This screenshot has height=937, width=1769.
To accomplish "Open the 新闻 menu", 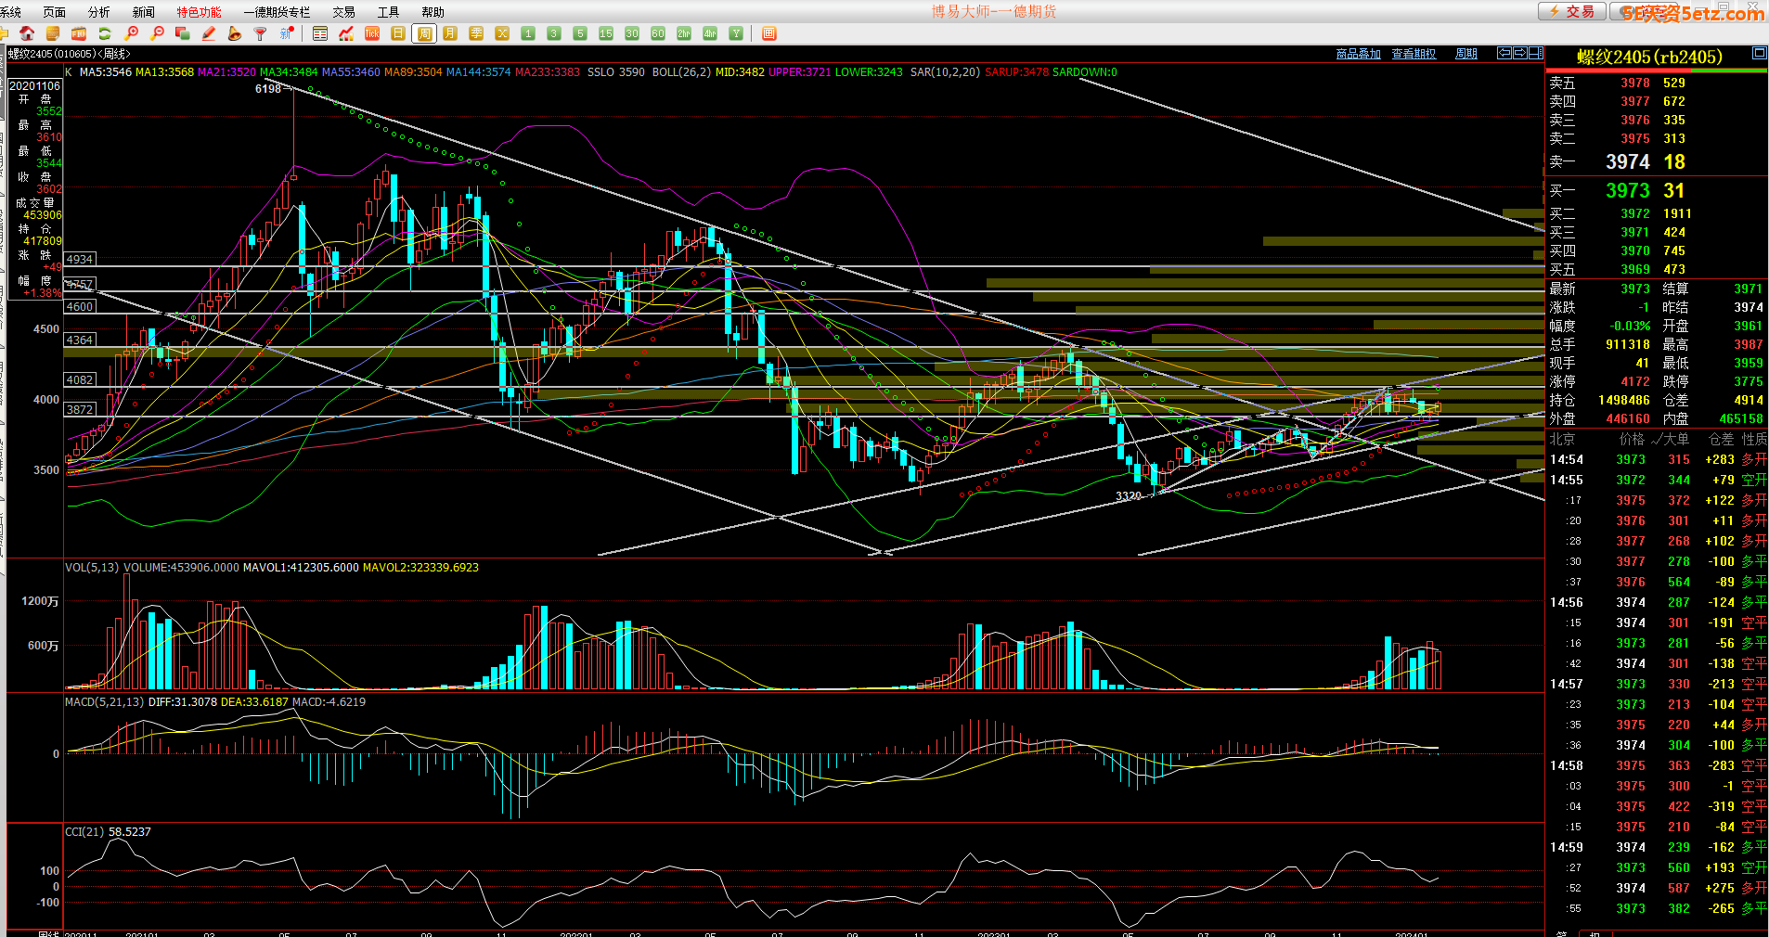I will pyautogui.click(x=144, y=12).
